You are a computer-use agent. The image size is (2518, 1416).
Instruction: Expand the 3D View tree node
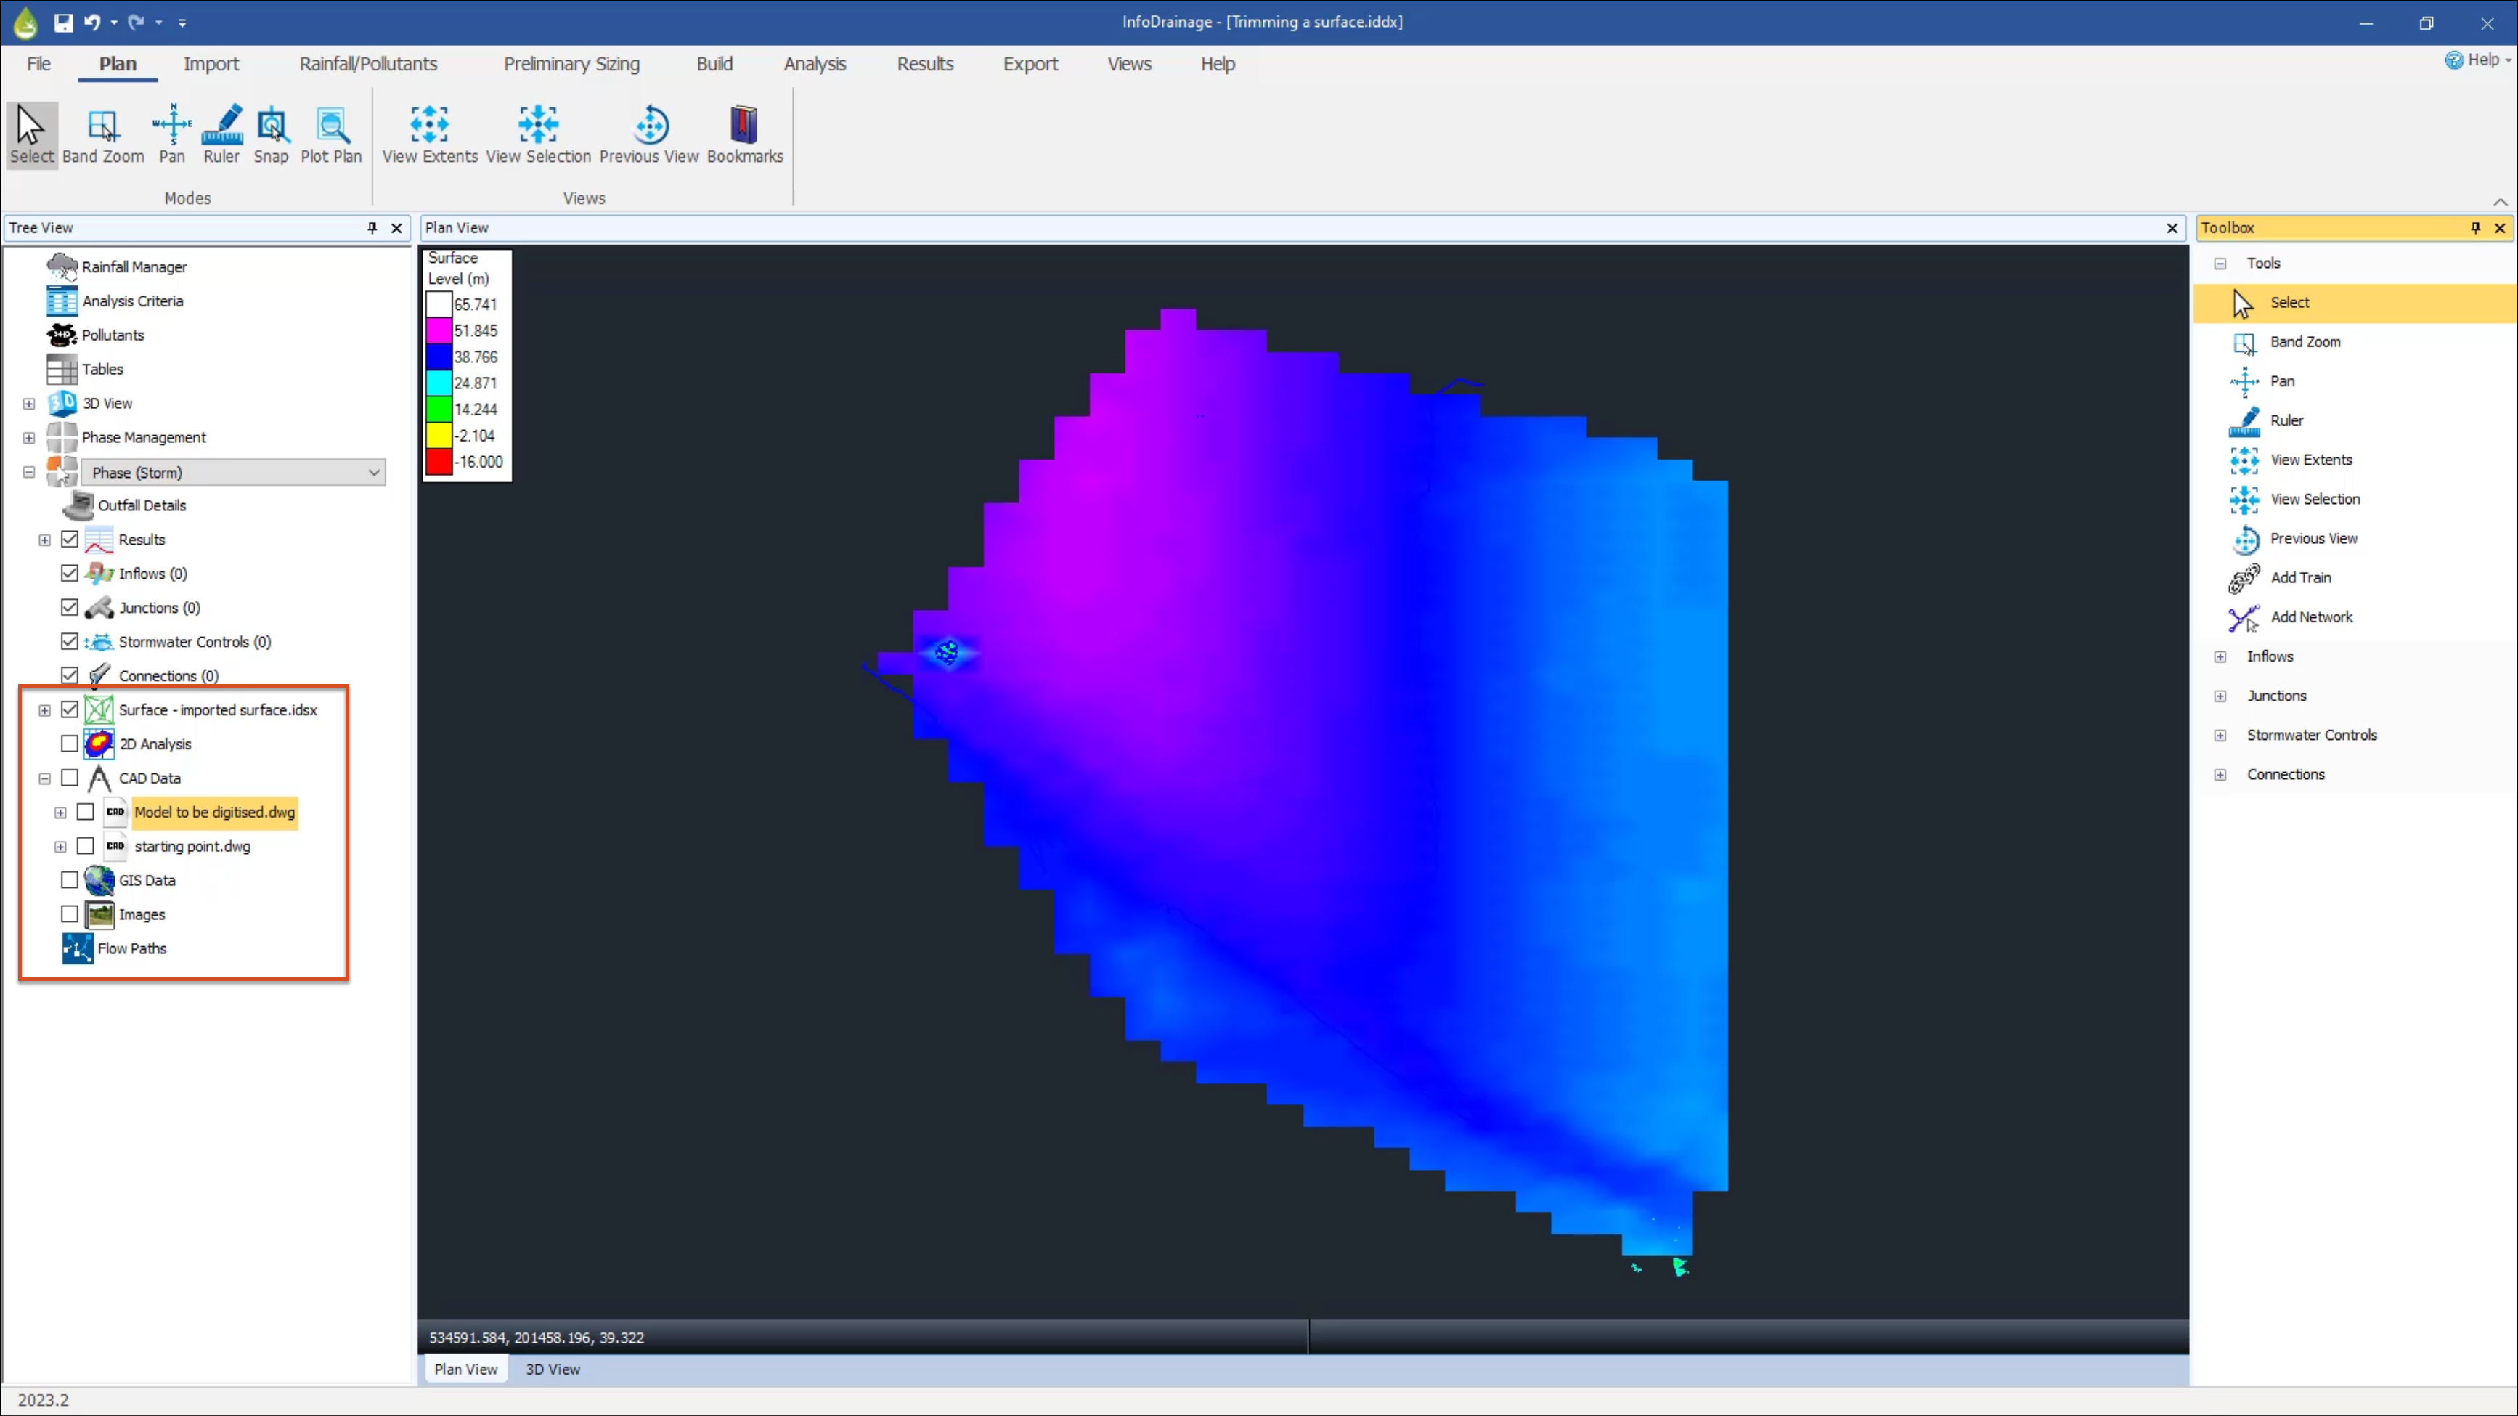tap(29, 404)
